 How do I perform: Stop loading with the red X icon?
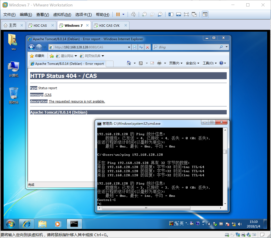click(147, 47)
